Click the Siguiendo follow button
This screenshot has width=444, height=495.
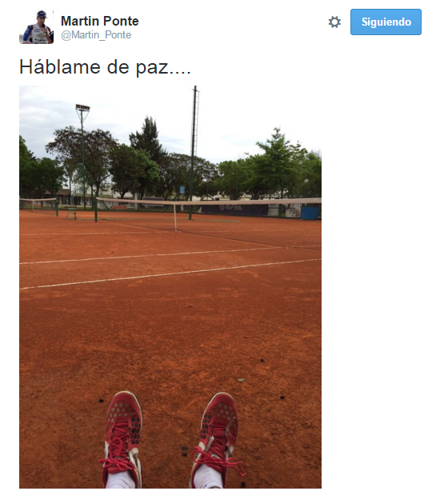(x=386, y=22)
